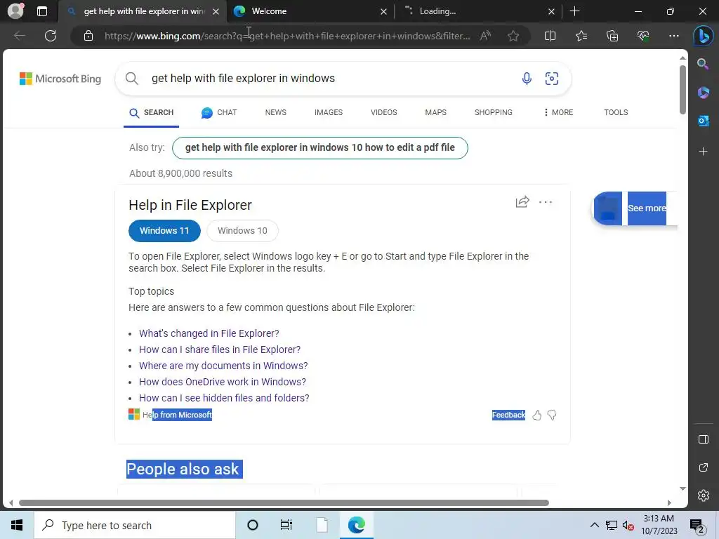Open How can I share files link
Screen dimensions: 719x539
pos(220,350)
